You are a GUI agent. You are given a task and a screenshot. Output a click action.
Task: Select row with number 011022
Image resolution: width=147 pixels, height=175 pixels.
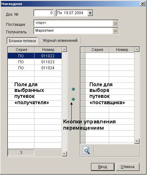click(x=35, y=56)
